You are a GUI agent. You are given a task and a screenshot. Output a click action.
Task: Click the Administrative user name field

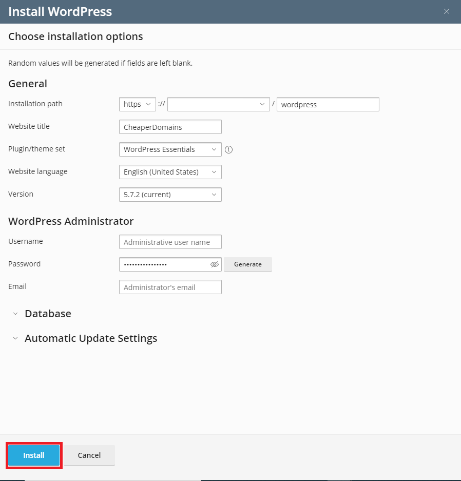170,242
